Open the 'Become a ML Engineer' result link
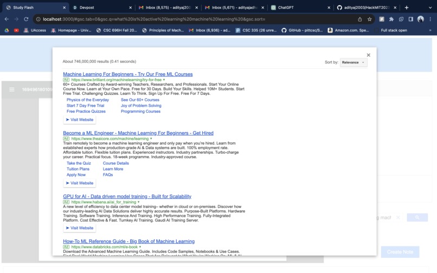437x273 pixels. coord(138,133)
